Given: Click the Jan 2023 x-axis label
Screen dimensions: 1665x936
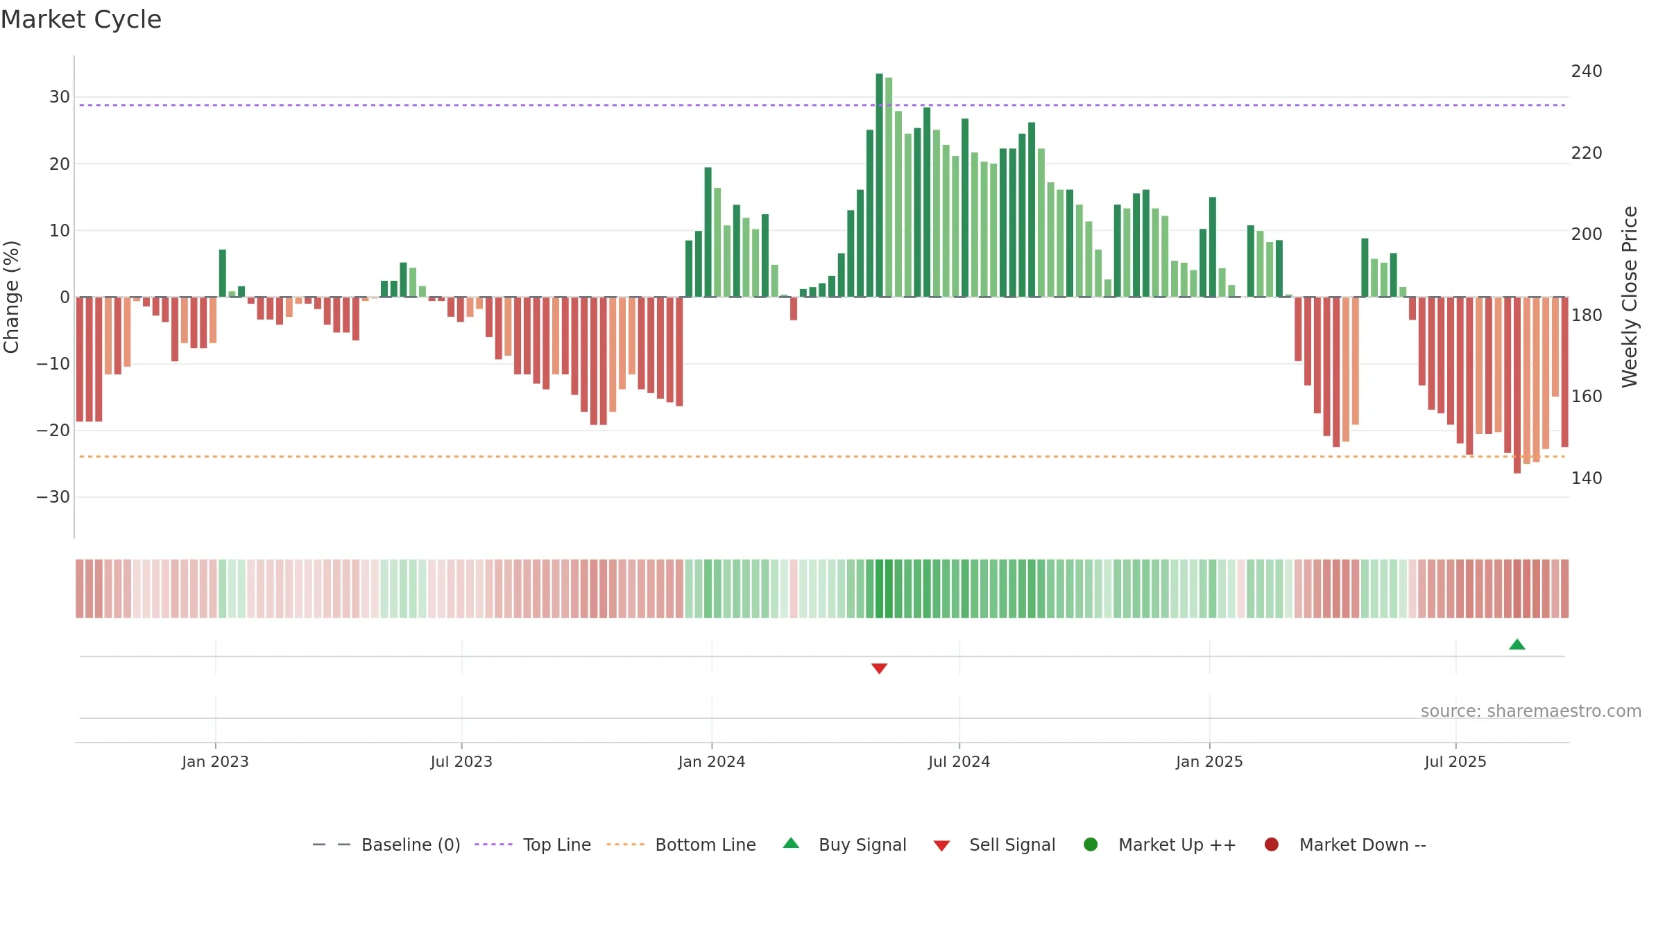Looking at the screenshot, I should pyautogui.click(x=215, y=762).
